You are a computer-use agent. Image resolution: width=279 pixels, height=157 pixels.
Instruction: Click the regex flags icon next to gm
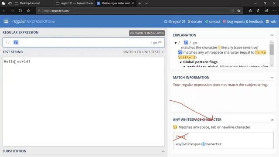pos(160,42)
